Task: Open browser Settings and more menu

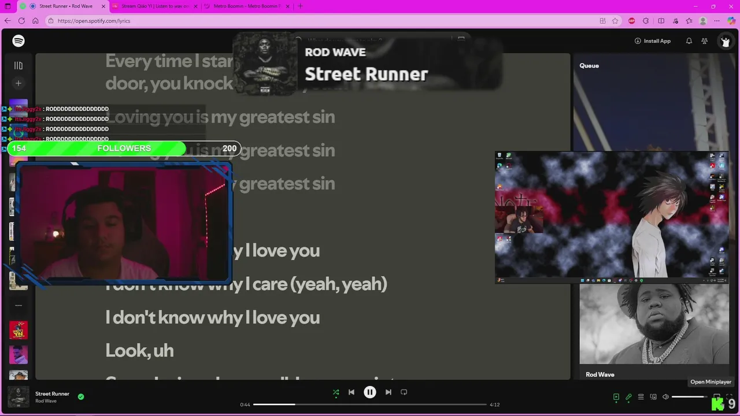Action: pyautogui.click(x=717, y=21)
